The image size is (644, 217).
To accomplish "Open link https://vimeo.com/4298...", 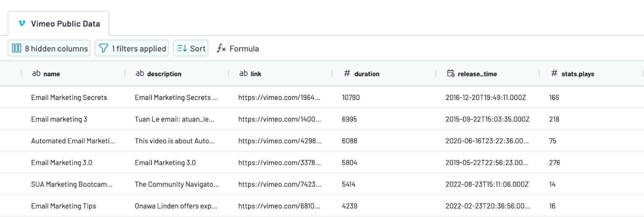I will (x=280, y=141).
